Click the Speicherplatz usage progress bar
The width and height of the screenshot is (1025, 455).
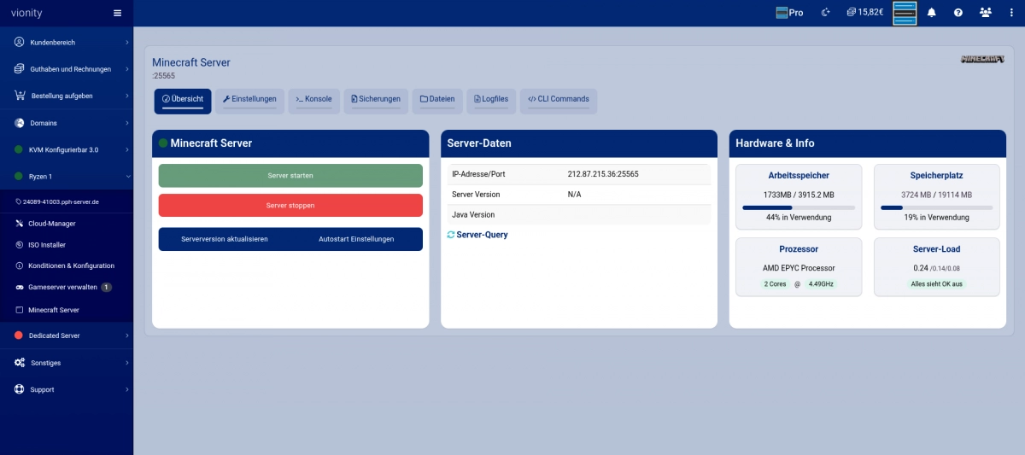point(937,207)
